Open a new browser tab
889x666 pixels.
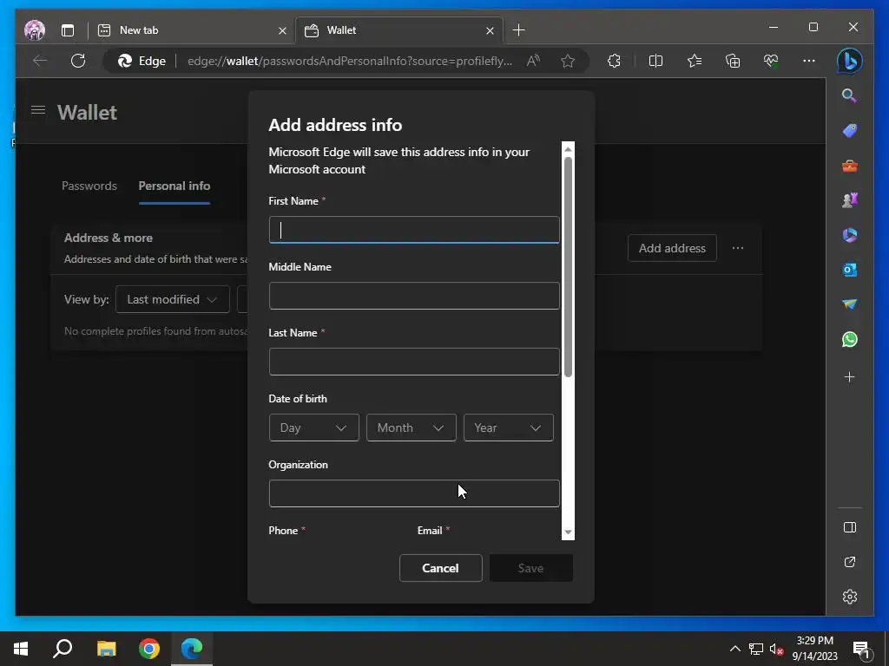[518, 30]
